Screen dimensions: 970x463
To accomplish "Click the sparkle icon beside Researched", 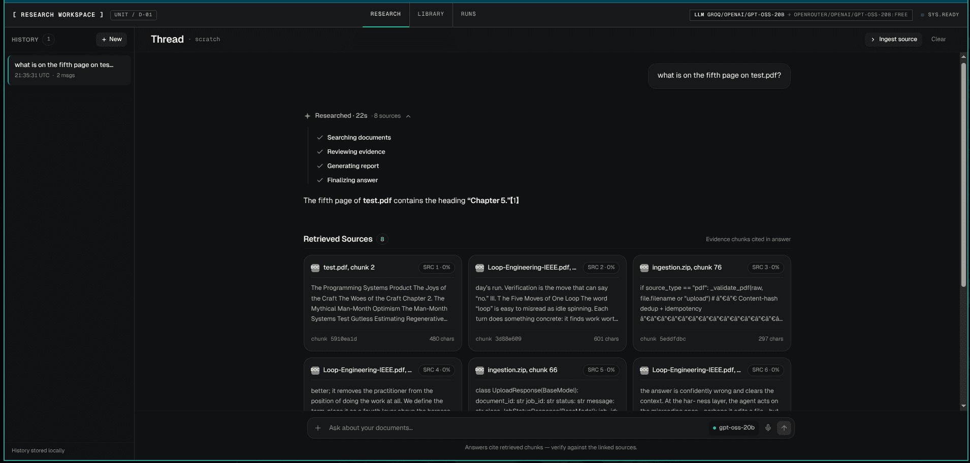I will [x=307, y=116].
